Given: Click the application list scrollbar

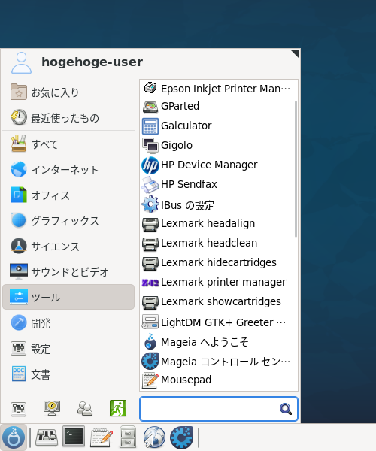Looking at the screenshot, I should [x=296, y=169].
